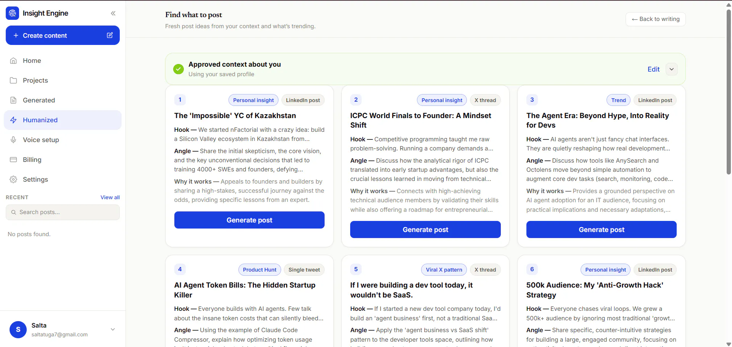Screen dimensions: 732x347
Task: Open the Generated menu item
Action: click(x=63, y=100)
